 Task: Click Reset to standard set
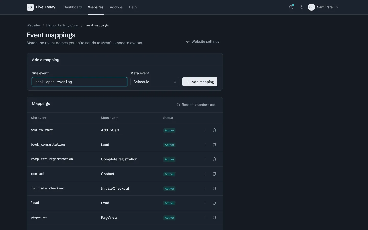(x=196, y=105)
